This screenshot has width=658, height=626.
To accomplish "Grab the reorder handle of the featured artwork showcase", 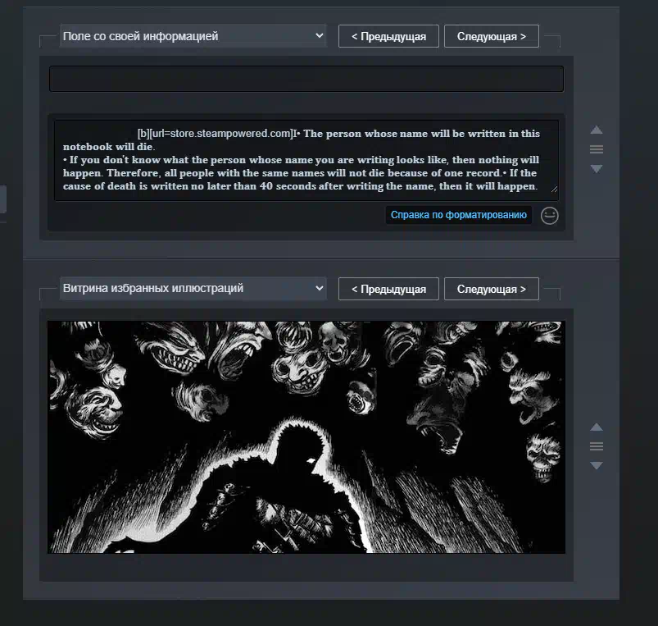I will coord(597,446).
